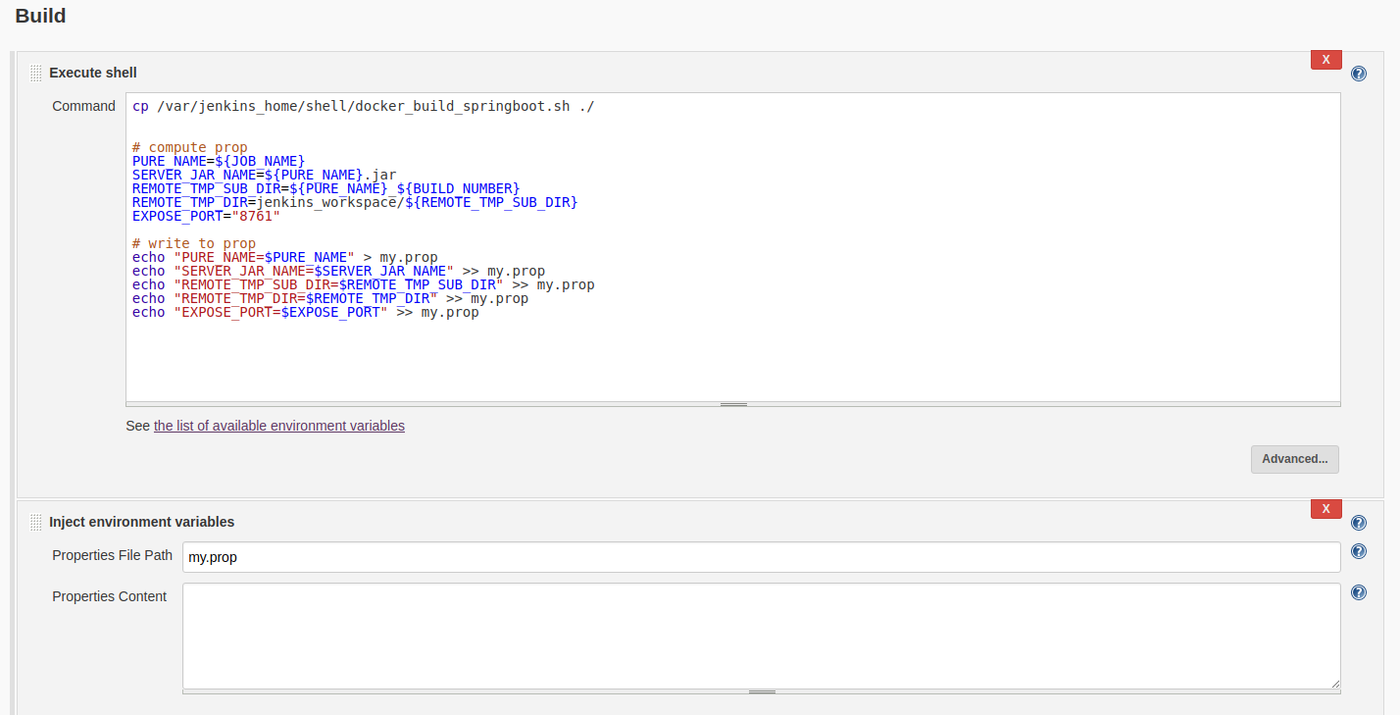Grab the Inject environment variables drag handle
Screen dimensions: 1400x715
[x=35, y=522]
